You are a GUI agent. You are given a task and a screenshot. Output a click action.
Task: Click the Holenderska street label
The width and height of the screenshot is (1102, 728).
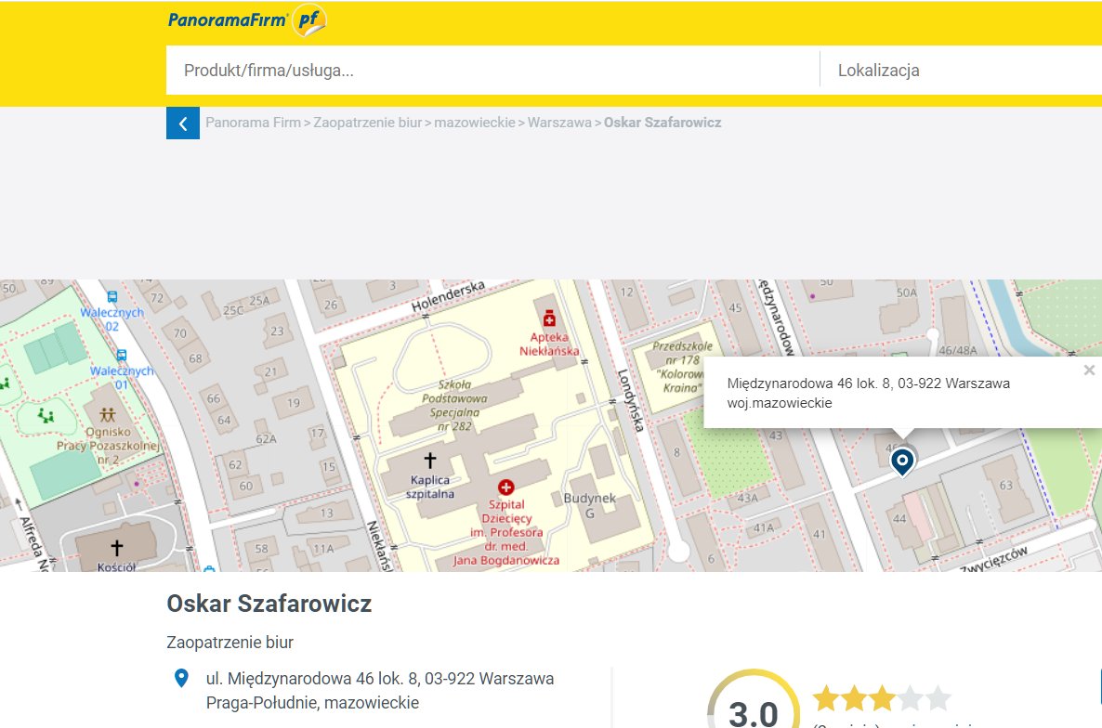[x=448, y=297]
